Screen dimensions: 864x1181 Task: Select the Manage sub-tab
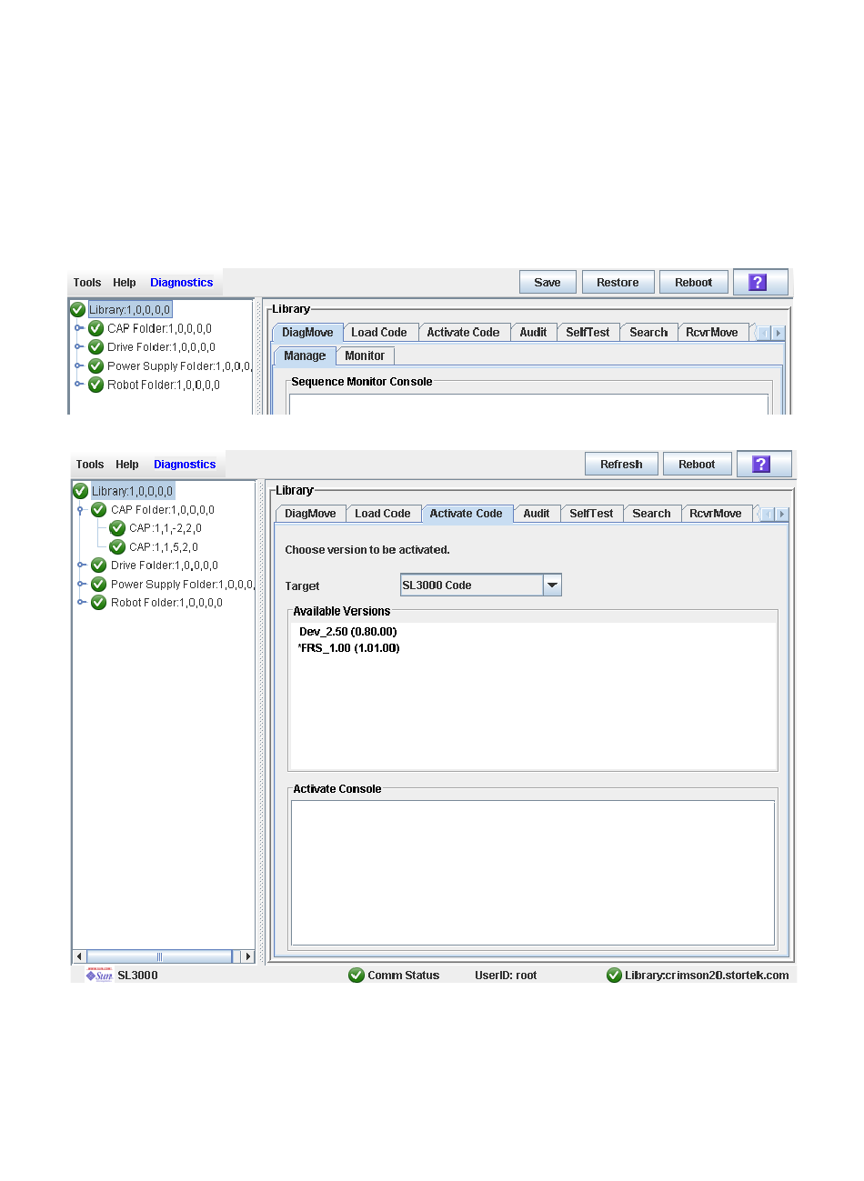click(x=305, y=356)
